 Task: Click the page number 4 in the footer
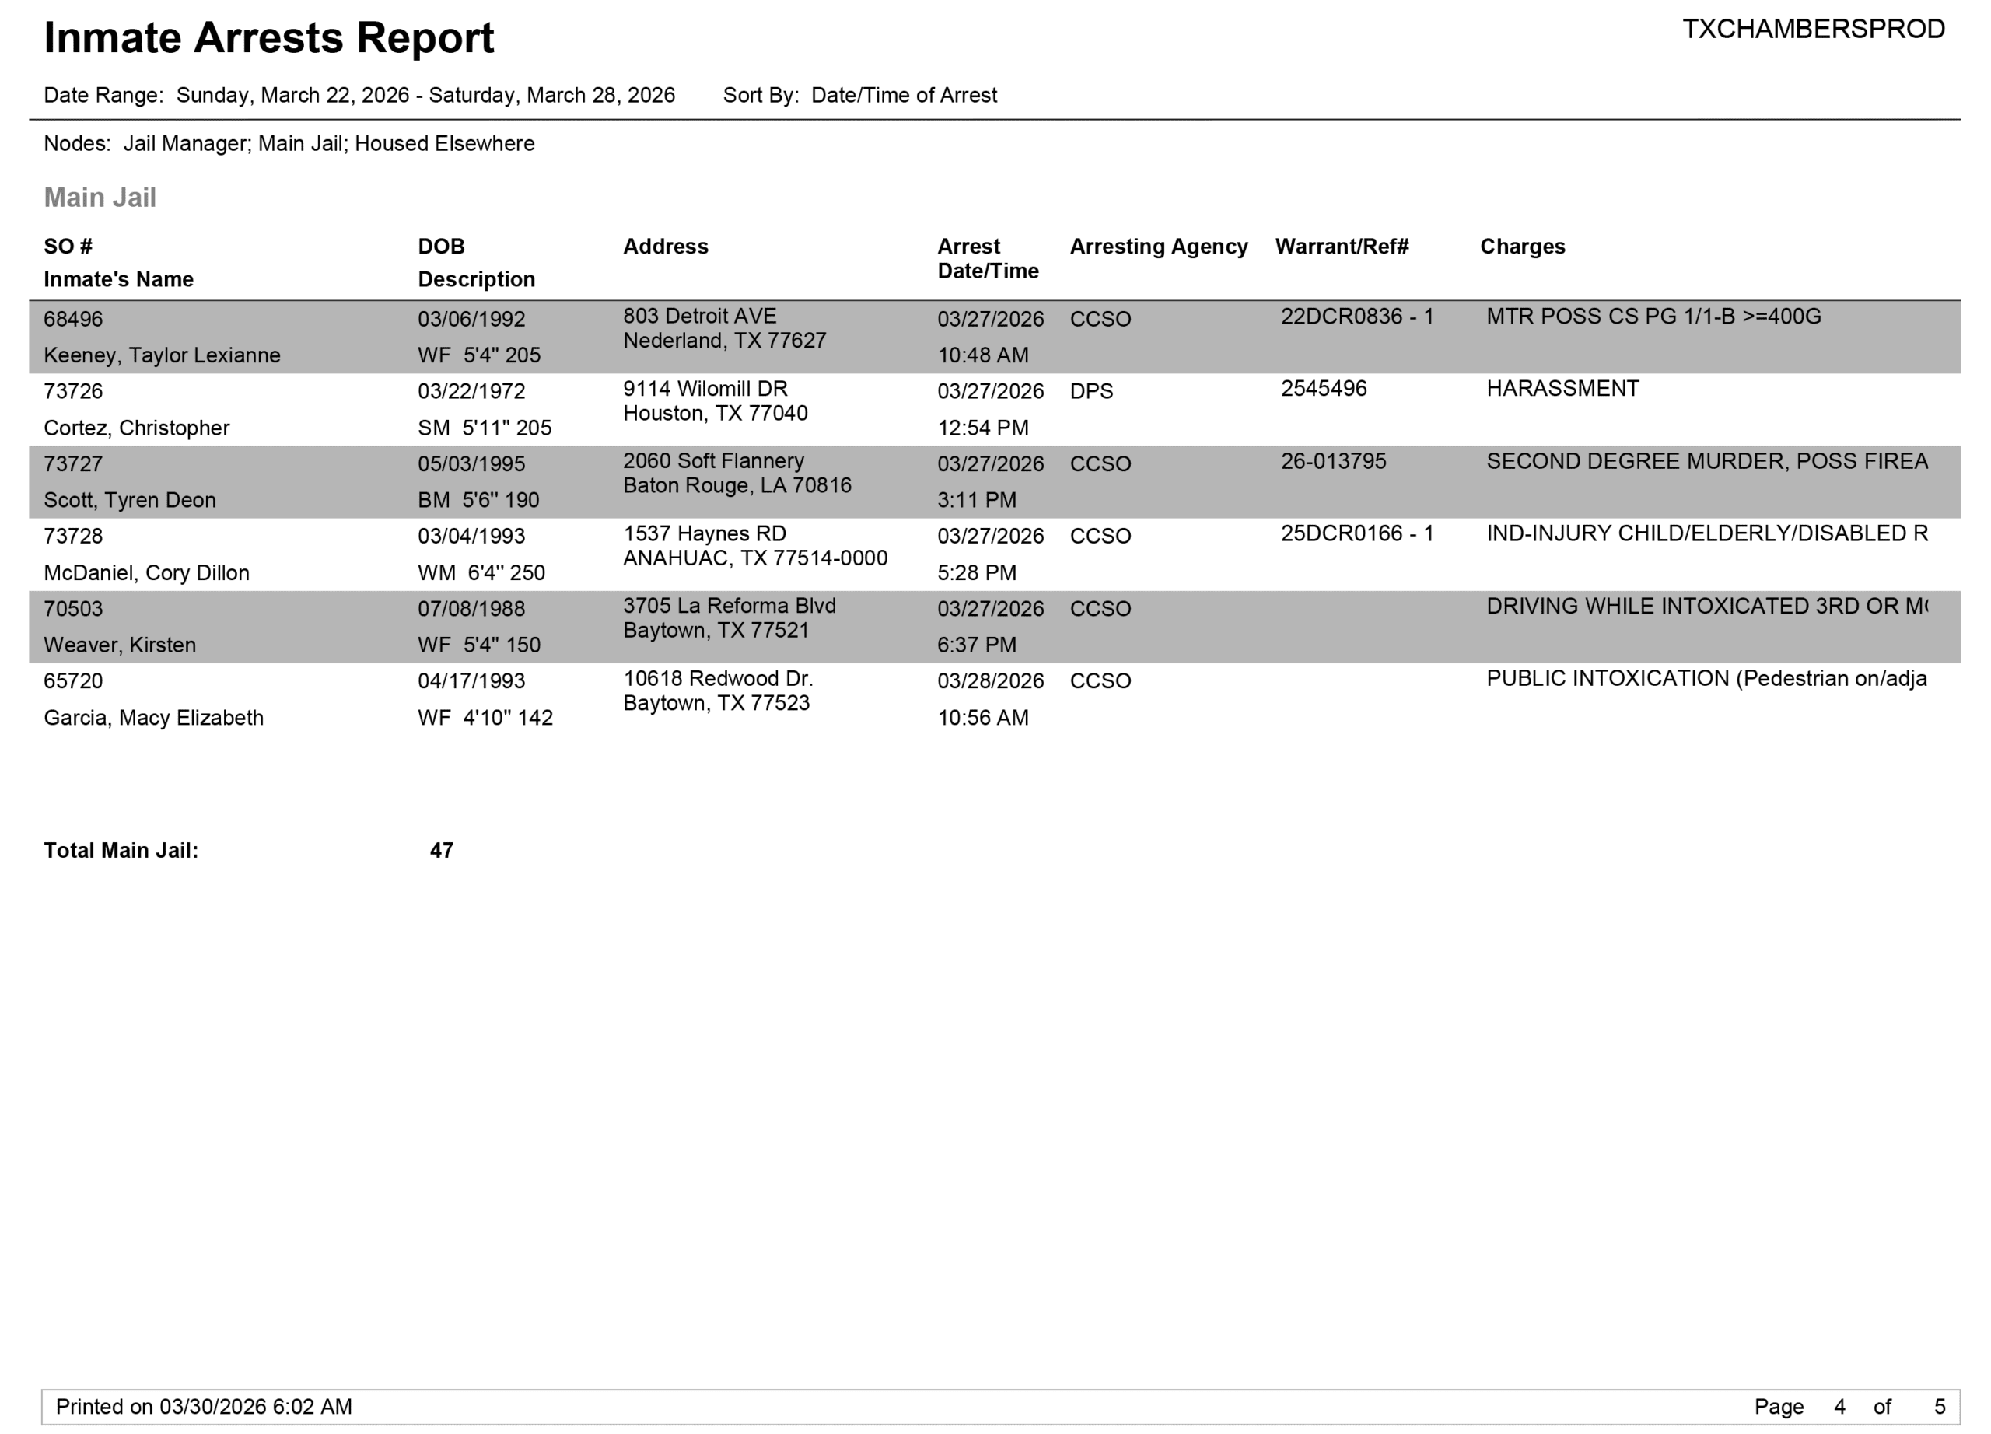pos(1839,1407)
